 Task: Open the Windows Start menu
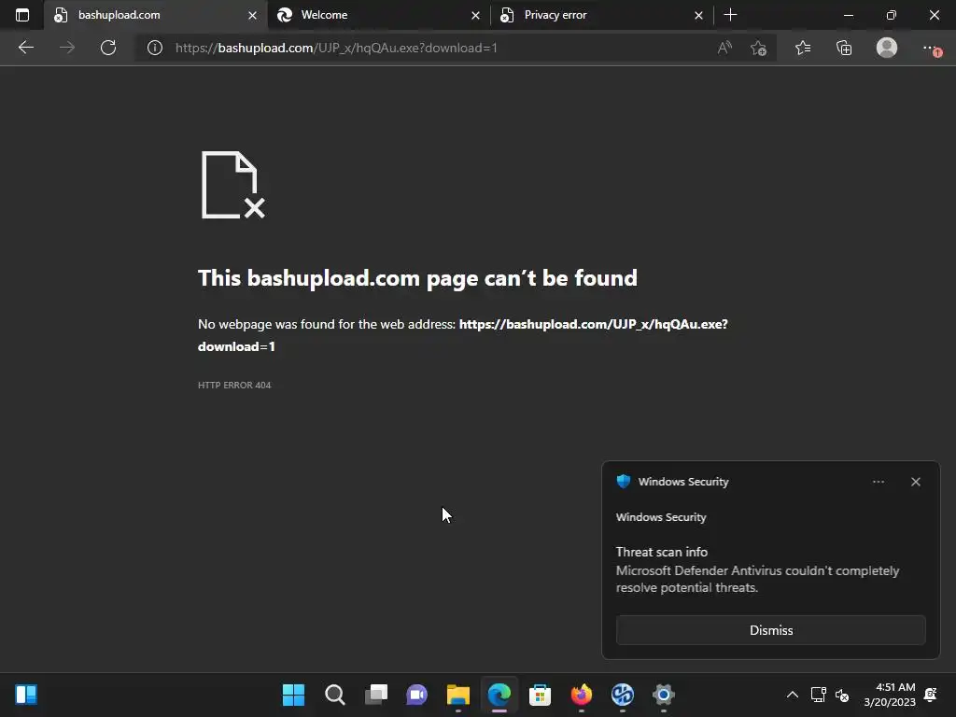pos(293,695)
